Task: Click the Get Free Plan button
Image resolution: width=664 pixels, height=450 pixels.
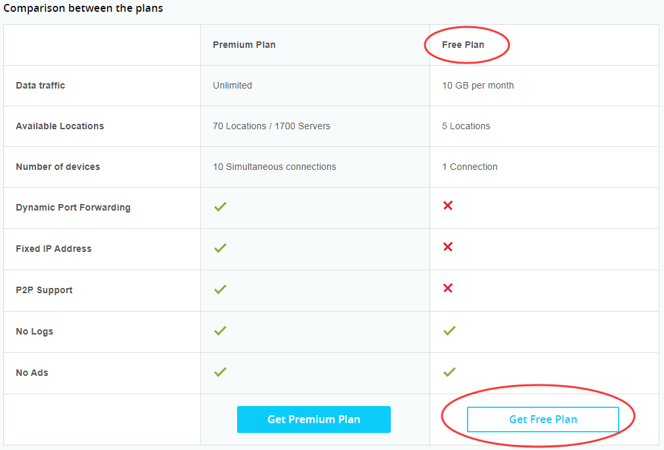Action: tap(543, 419)
